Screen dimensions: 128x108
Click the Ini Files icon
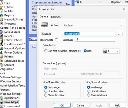pos(1,11)
